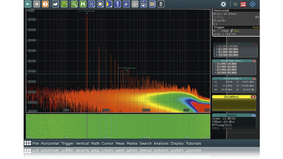Toggle the HD high definition mode icon
Image resolution: width=283 pixels, height=159 pixels.
(243, 4)
